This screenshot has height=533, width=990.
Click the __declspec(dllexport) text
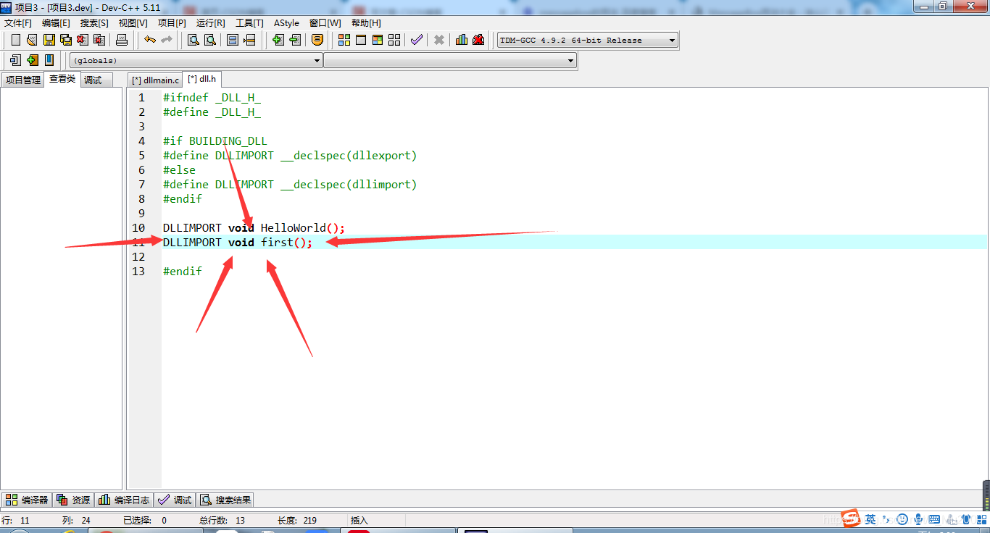tap(349, 156)
